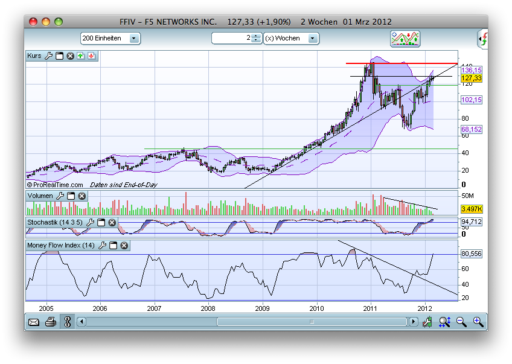Increase period count with stepper up arrow
This screenshot has width=512, height=364.
[257, 36]
